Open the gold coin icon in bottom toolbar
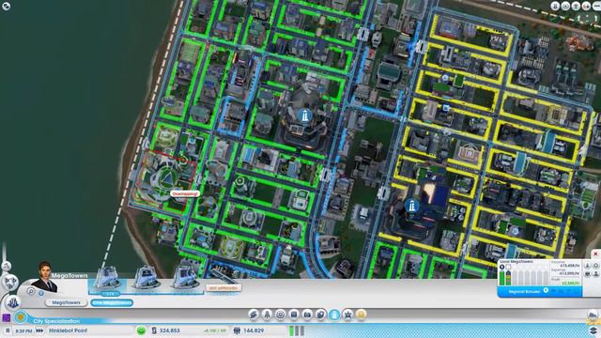This screenshot has height=338, width=601. coord(361,315)
